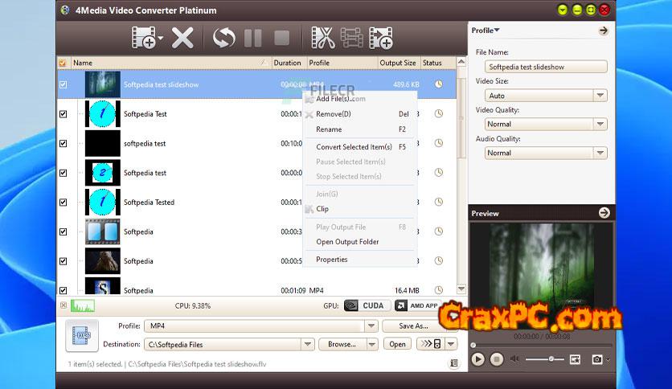Choose Clip in context menu
672x389 pixels.
[x=360, y=209]
